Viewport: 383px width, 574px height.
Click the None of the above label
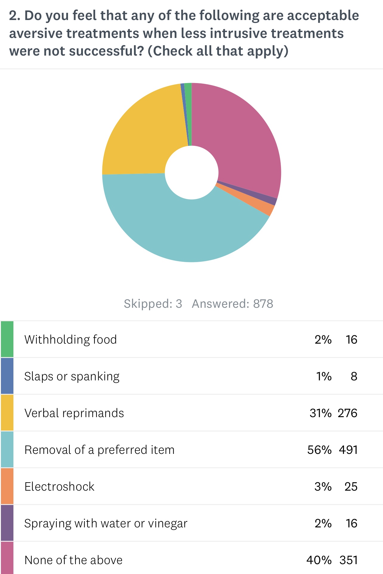click(x=73, y=560)
